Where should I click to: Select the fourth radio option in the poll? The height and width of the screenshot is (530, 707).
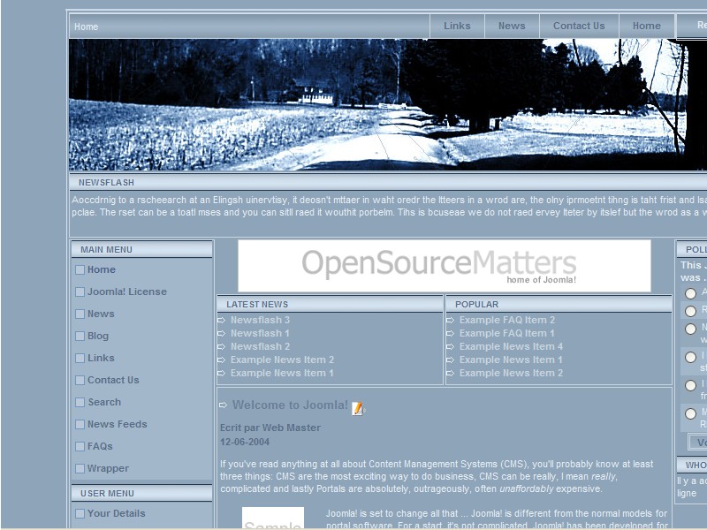(690, 358)
